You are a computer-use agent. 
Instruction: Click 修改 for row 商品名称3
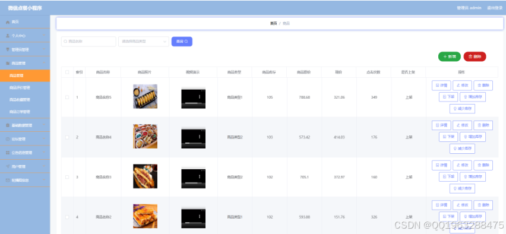[x=463, y=165]
